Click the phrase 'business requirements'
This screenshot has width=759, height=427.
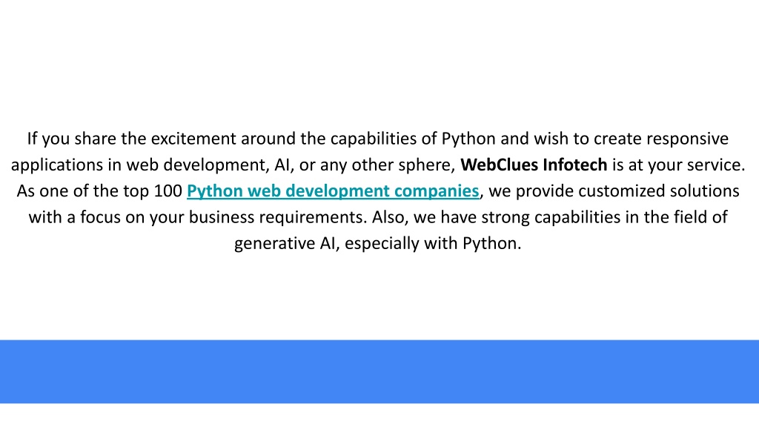point(276,217)
